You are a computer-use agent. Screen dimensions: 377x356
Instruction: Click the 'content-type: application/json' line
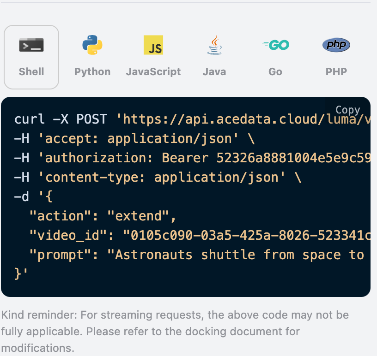pos(158,178)
